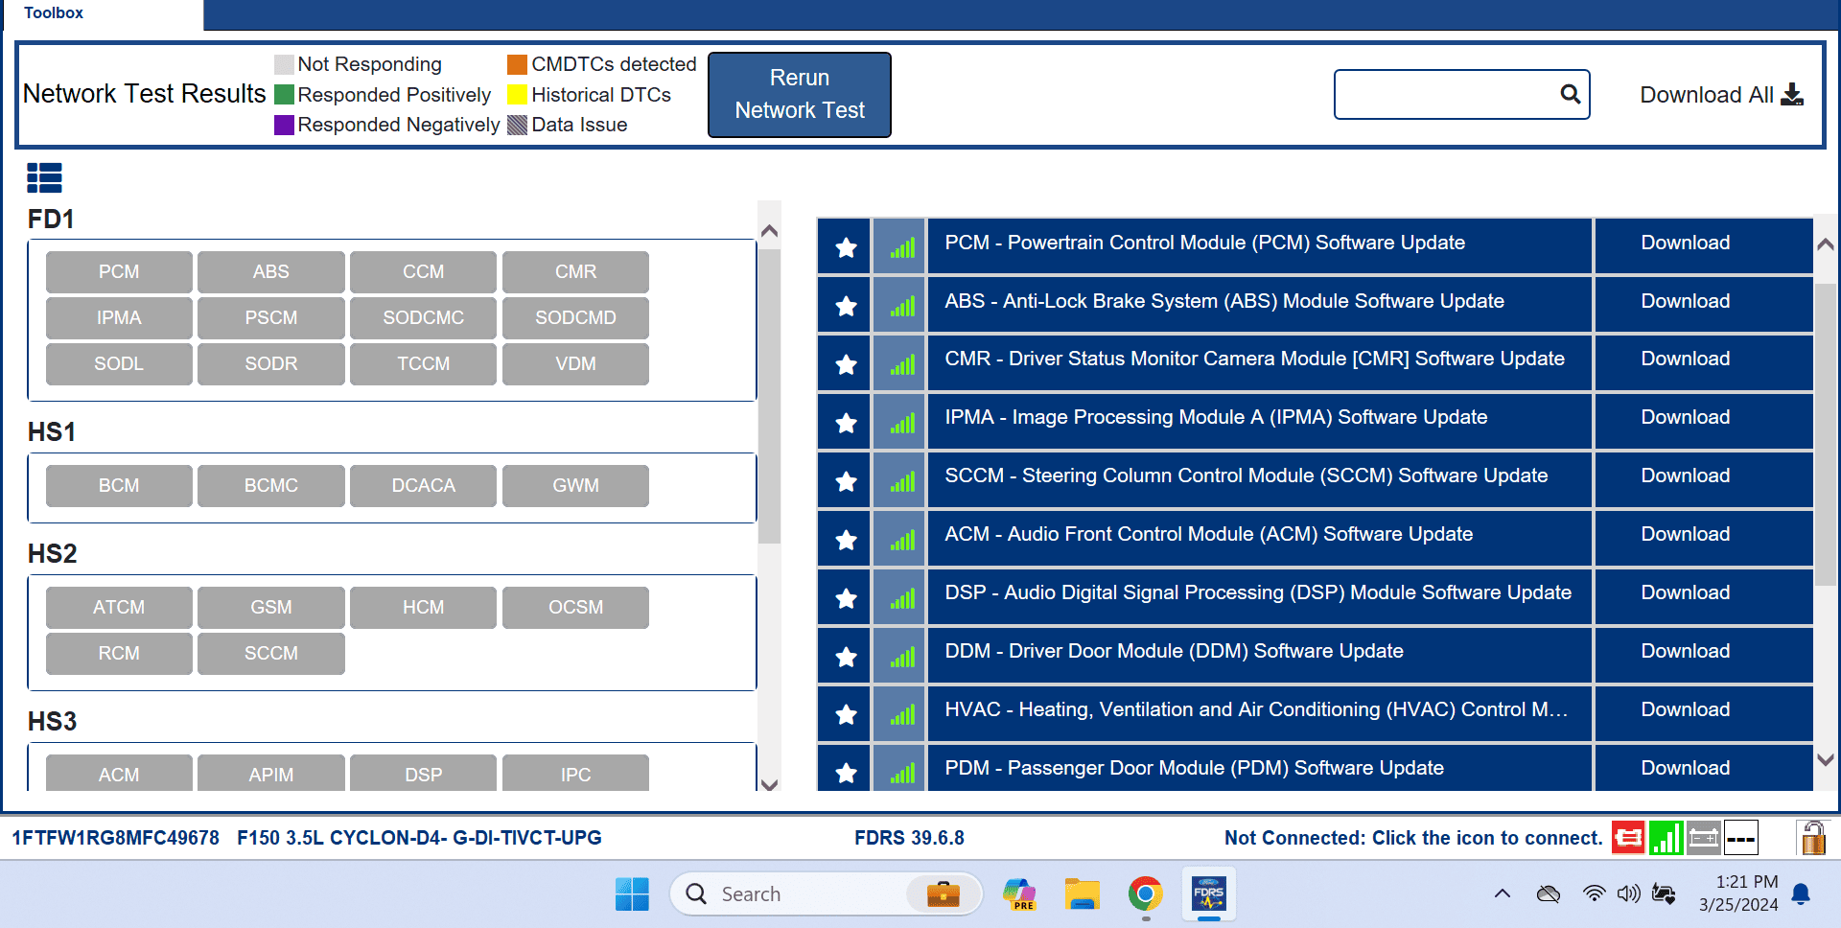Star the PCM Software Update row
Image resolution: width=1841 pixels, height=928 pixels.
(x=845, y=247)
